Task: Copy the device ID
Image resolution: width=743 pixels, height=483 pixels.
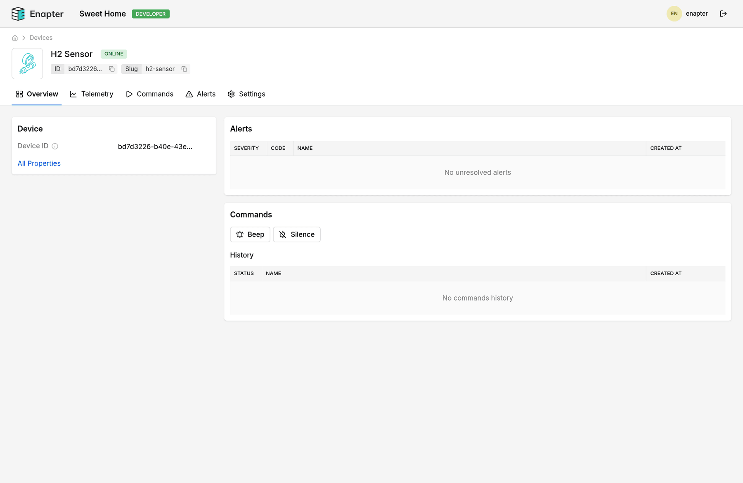Action: tap(111, 69)
